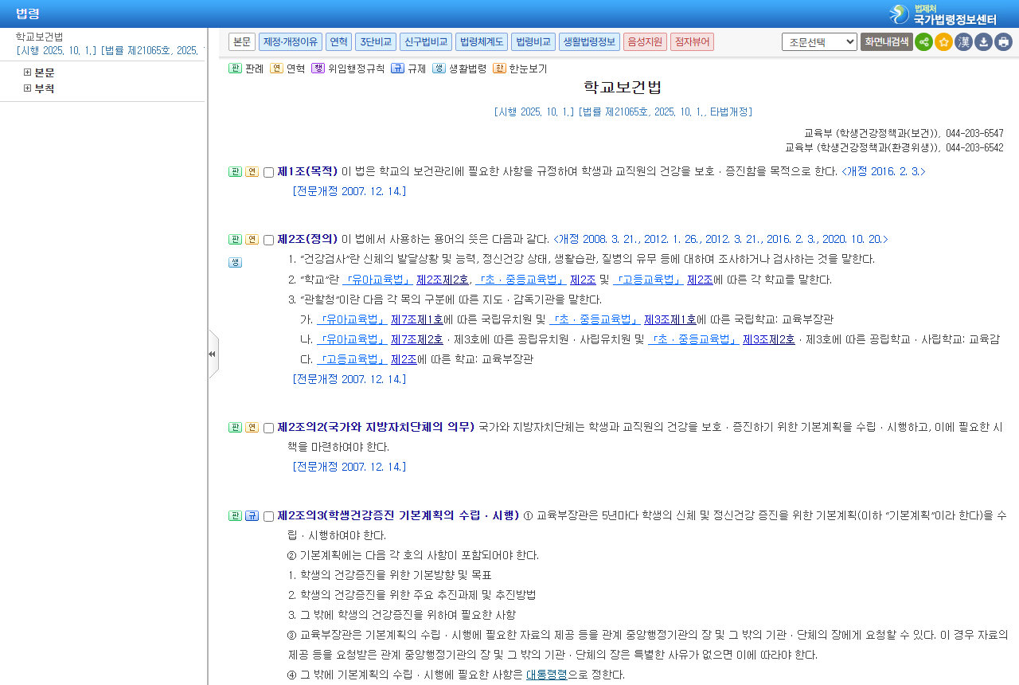Click the 제2조제2호 link after 「유아교육법」
Screen dimensions: 1019x685
(443, 280)
